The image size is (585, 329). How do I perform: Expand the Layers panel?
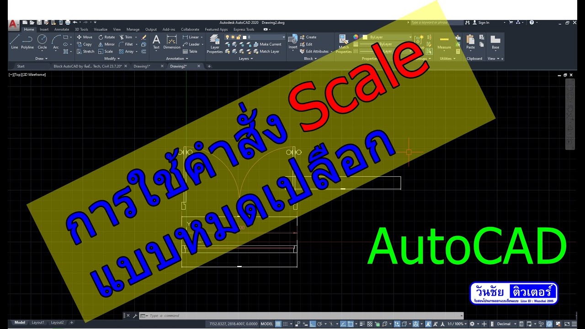[x=245, y=58]
